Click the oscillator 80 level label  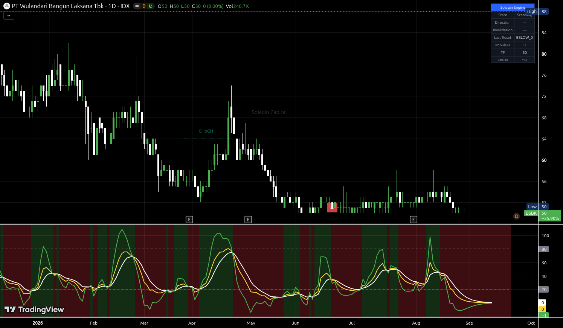click(x=544, y=249)
